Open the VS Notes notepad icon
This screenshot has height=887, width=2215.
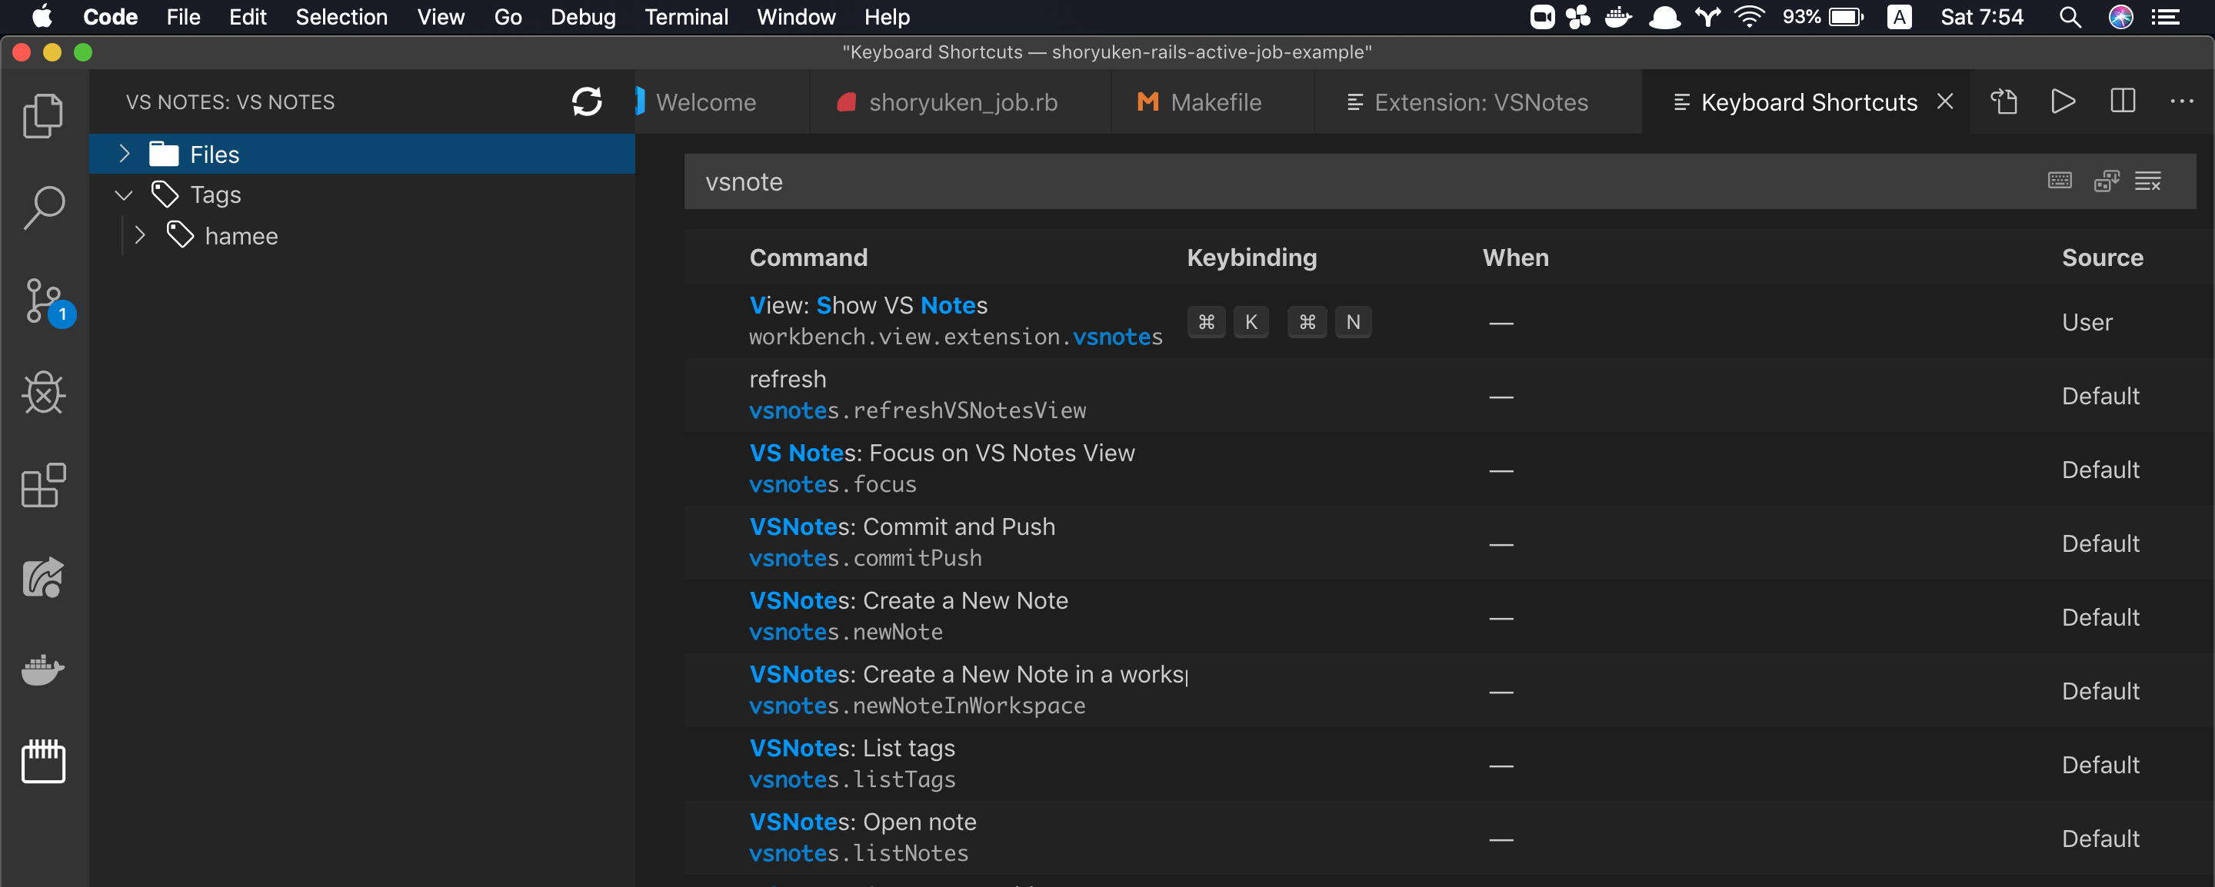coord(43,761)
